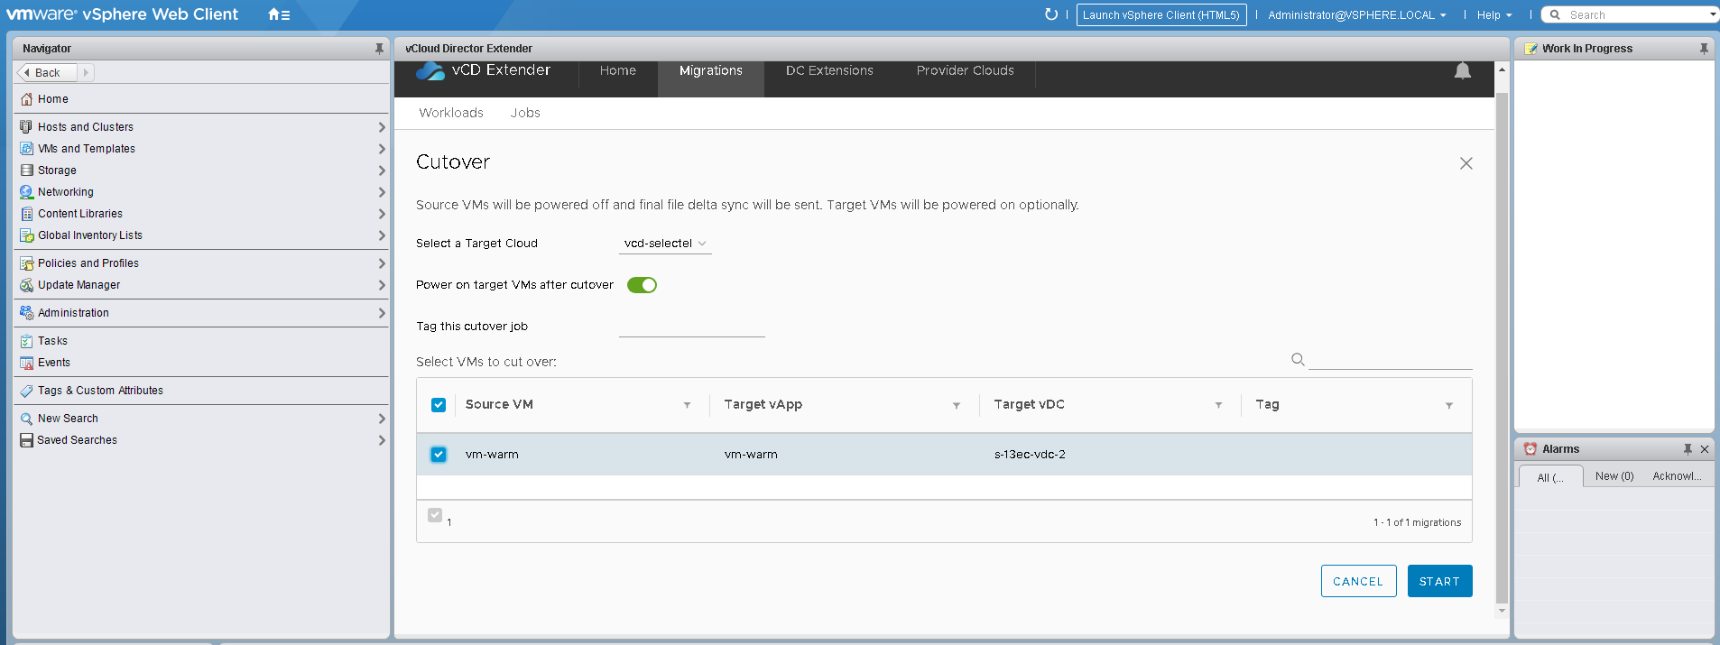
Task: Click the vCD Extender cloud logo
Action: click(x=430, y=70)
